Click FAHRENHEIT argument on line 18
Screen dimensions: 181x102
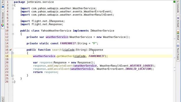[96, 56]
